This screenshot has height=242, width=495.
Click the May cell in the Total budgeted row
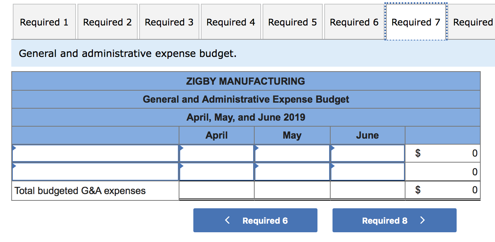[292, 191]
